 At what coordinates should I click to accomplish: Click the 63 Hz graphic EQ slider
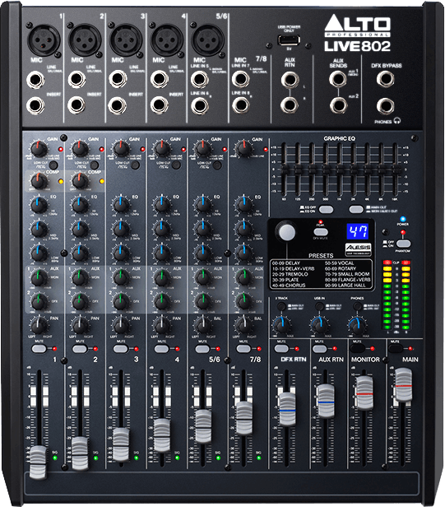tap(285, 169)
